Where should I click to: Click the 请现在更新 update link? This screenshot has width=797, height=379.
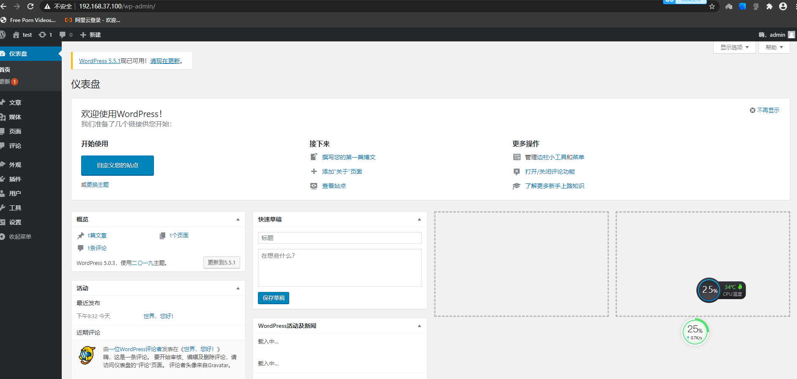pyautogui.click(x=165, y=61)
